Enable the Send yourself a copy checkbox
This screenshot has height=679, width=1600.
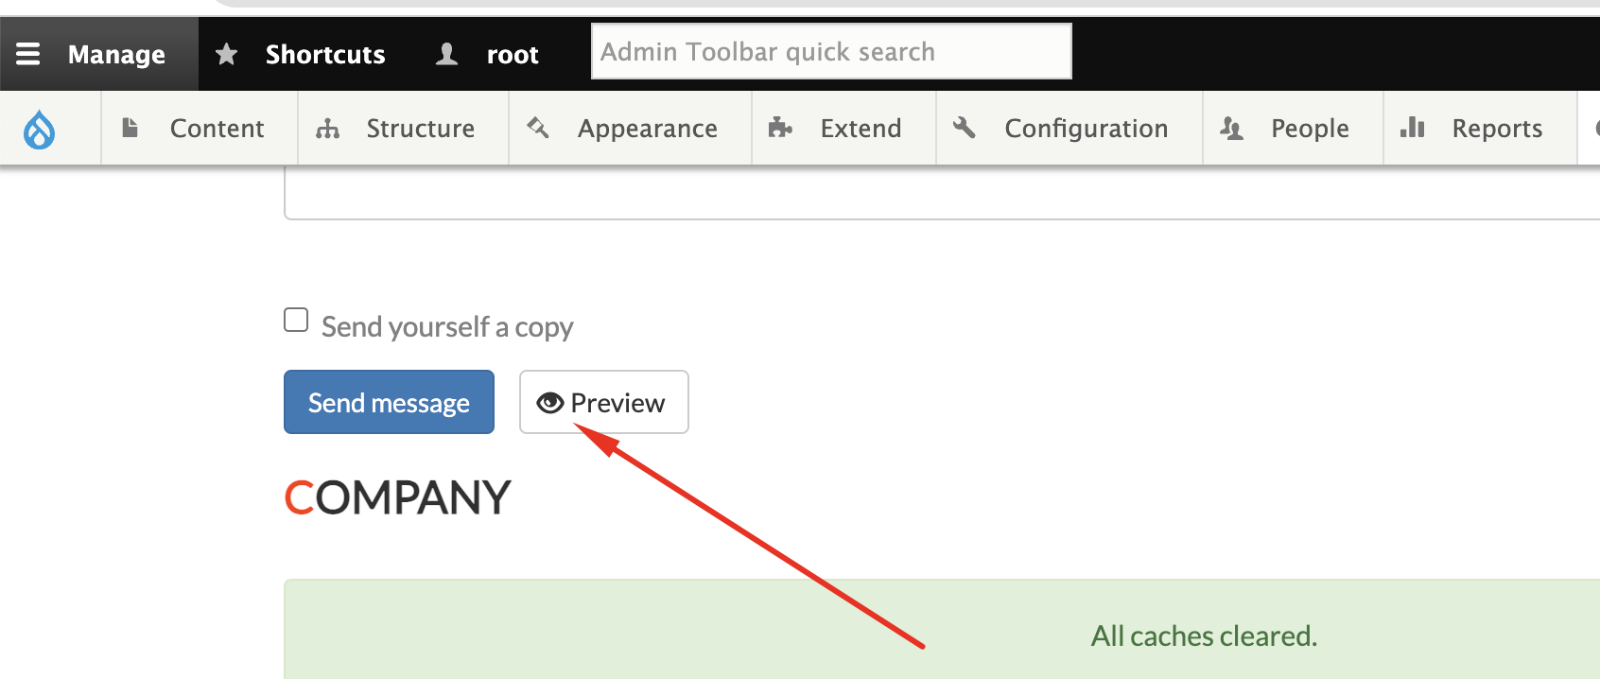click(x=295, y=321)
